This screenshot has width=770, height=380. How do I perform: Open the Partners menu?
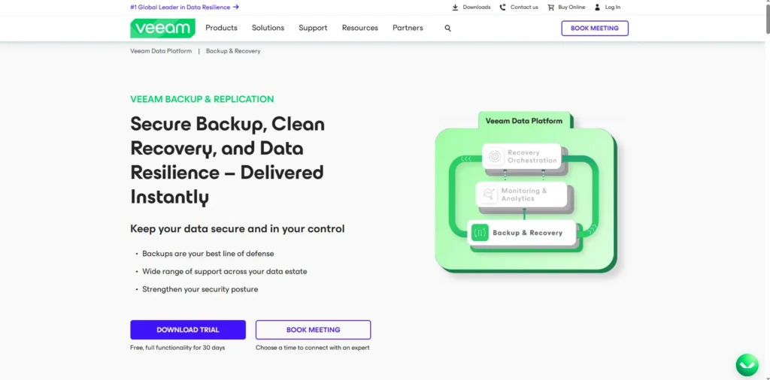[x=408, y=28]
